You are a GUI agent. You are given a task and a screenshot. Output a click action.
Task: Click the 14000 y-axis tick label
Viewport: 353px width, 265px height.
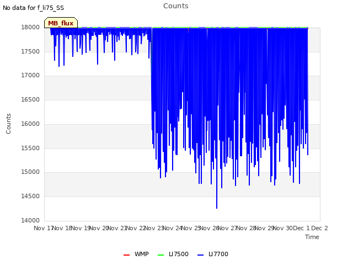click(30, 220)
